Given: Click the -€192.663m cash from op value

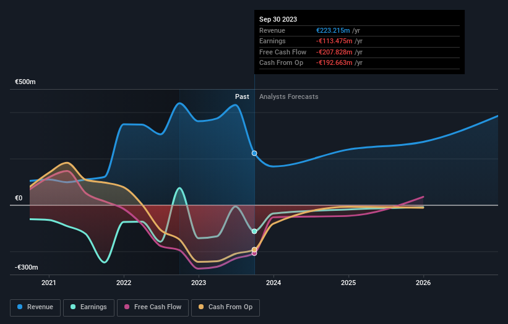Looking at the screenshot, I should 334,63.
